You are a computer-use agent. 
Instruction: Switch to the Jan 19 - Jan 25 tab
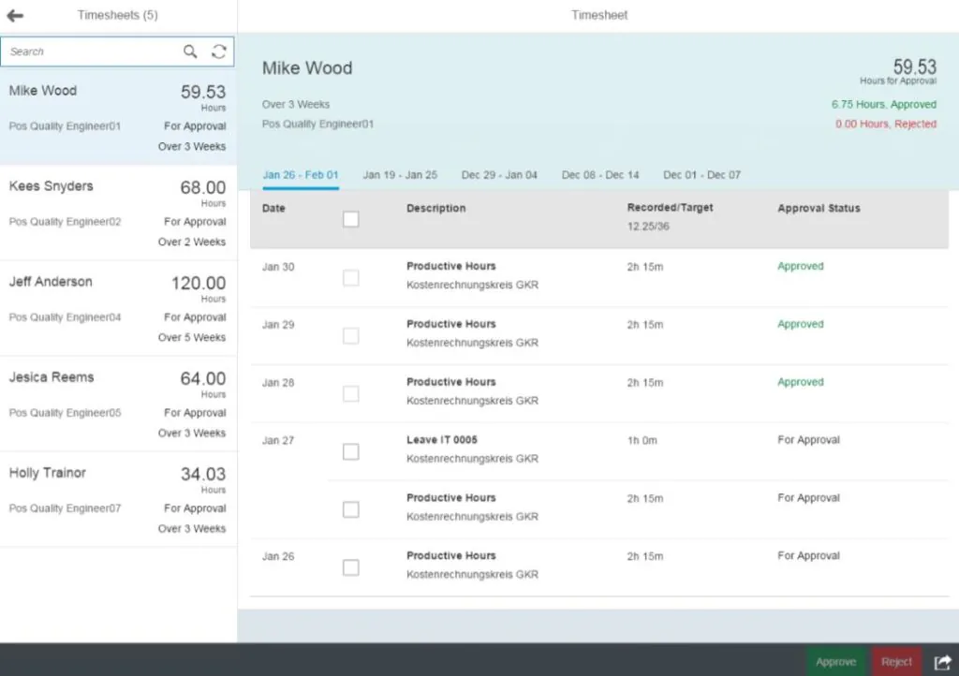pyautogui.click(x=400, y=175)
